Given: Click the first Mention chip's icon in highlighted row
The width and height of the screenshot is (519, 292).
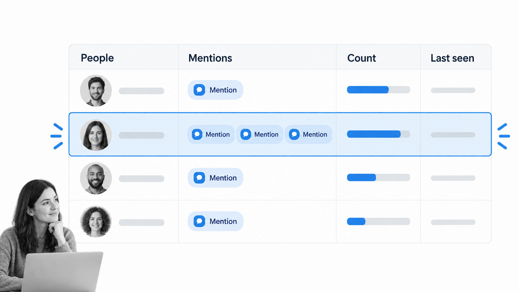Looking at the screenshot, I should [197, 134].
